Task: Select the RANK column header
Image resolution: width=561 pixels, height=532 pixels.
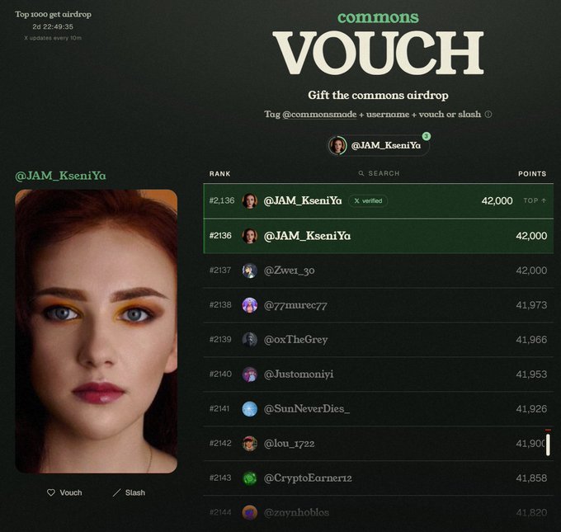Action: (219, 174)
